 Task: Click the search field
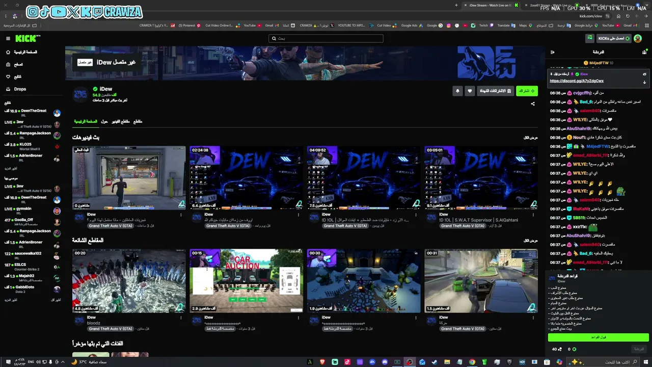pos(326,38)
